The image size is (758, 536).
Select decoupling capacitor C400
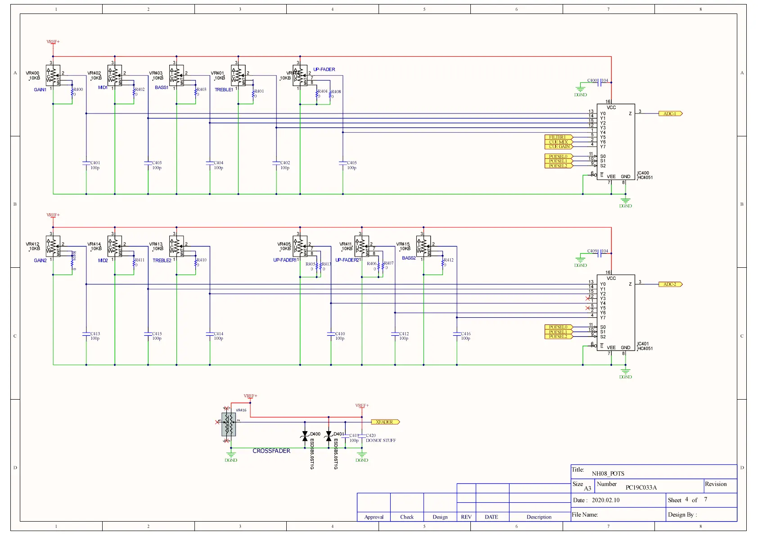(x=600, y=83)
